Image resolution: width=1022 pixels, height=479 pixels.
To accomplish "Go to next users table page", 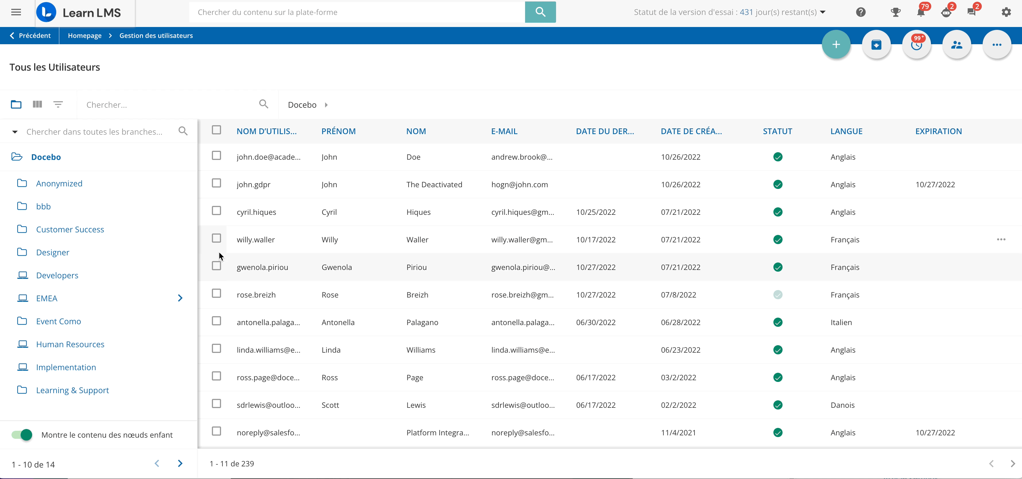I will (1013, 463).
